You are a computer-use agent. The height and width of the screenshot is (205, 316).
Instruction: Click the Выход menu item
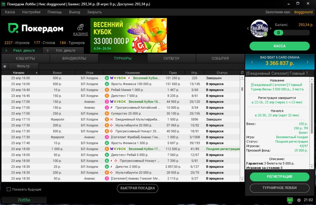(x=75, y=12)
